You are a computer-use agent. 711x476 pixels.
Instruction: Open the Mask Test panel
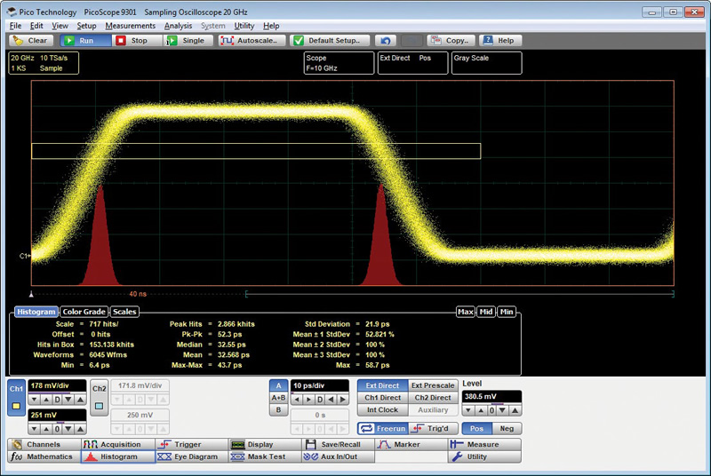[x=265, y=456]
